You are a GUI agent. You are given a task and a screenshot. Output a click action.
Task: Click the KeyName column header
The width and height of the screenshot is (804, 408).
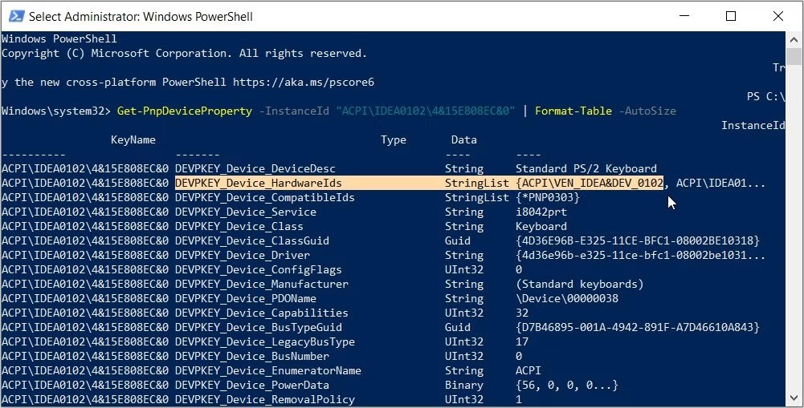(x=133, y=139)
